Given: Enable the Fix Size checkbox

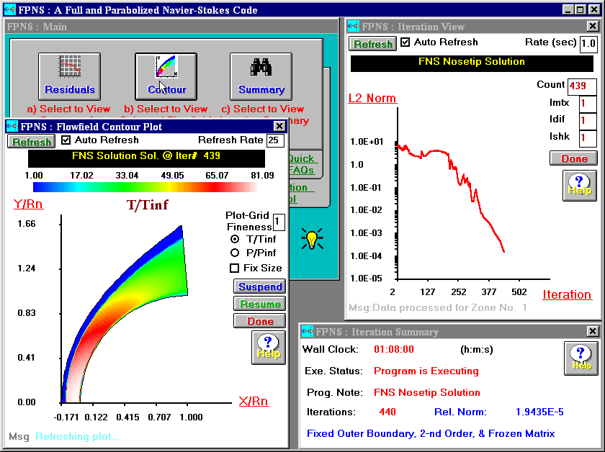Looking at the screenshot, I should (234, 268).
